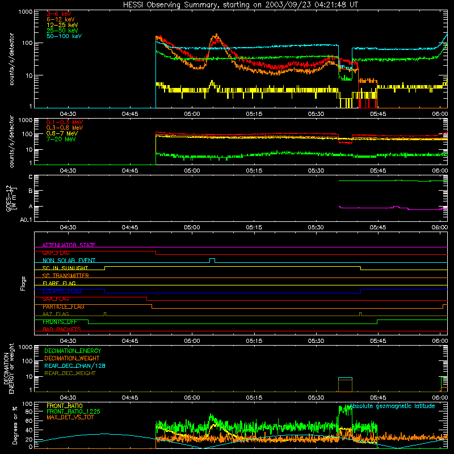Viewport: 454px width, 454px height.
Task: Select the ECLIPSE_FLAG label
Action: coord(62,291)
